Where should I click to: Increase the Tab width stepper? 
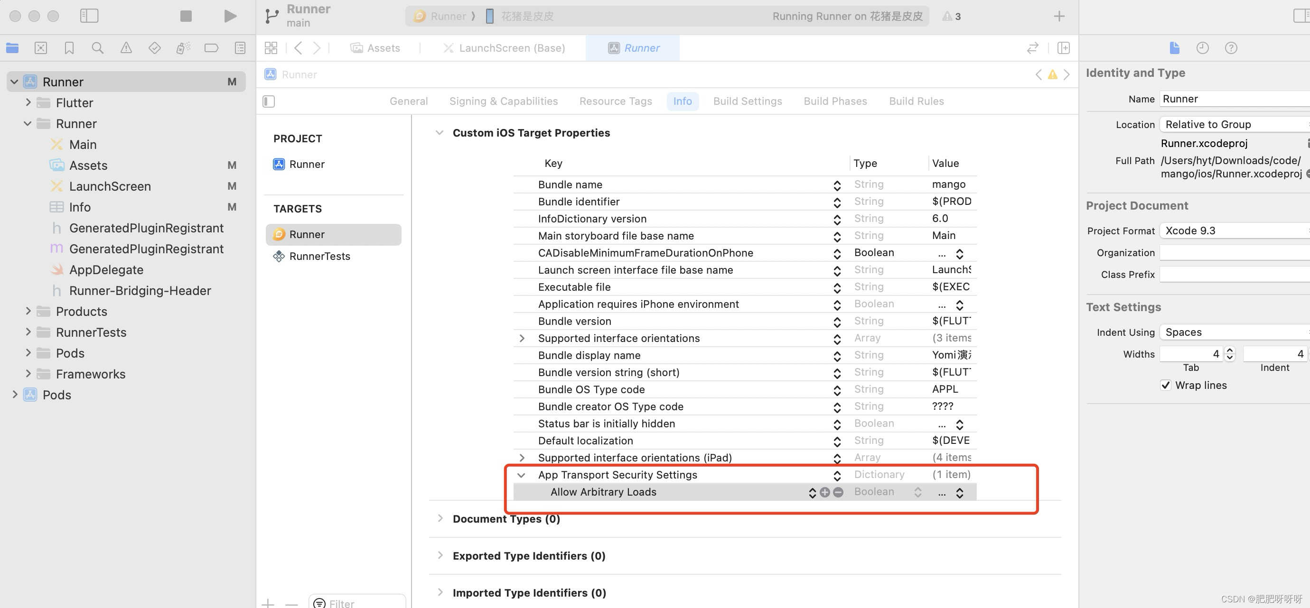1230,350
